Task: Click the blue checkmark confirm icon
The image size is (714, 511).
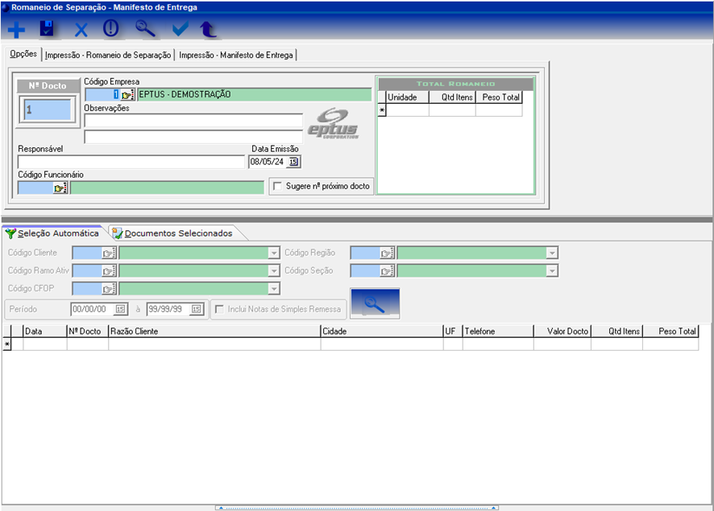Action: click(x=180, y=30)
